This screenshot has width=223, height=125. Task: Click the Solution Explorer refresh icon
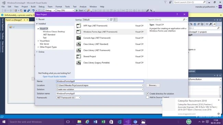click(x=195, y=24)
